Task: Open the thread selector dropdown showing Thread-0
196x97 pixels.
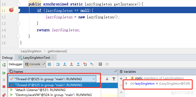Action: [x=52, y=79]
